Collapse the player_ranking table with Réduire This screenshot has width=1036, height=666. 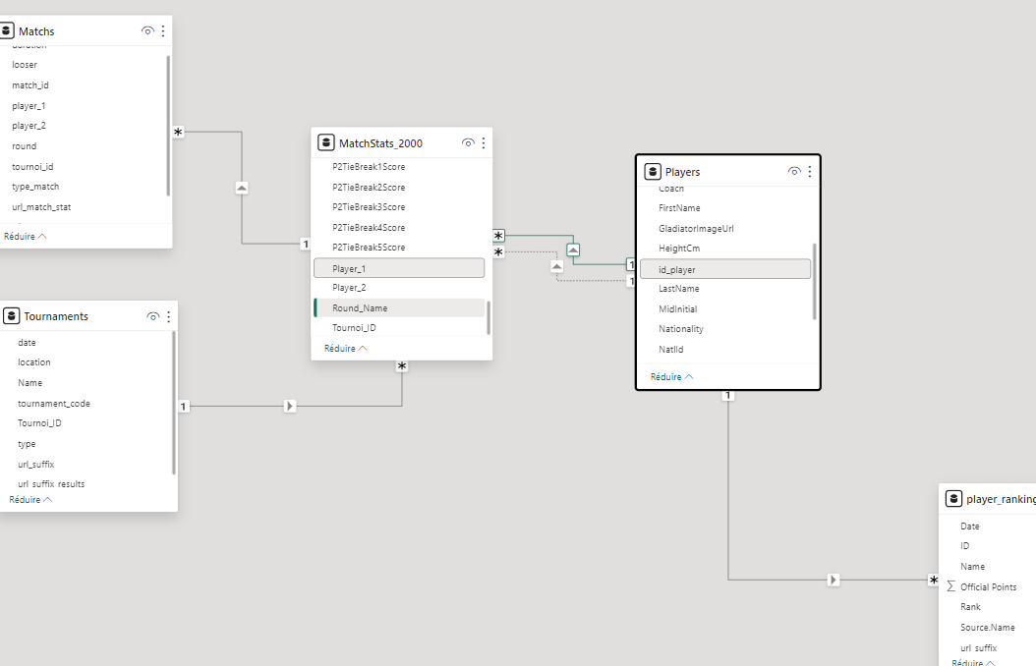[973, 662]
